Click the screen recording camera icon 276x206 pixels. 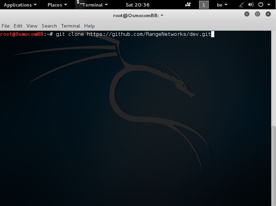tap(188, 4)
